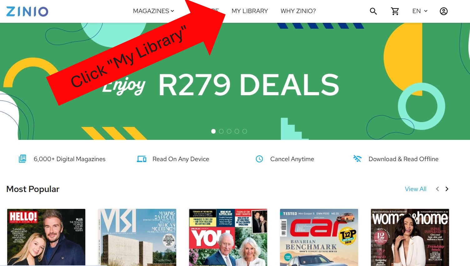Expand the MAGAZINES dropdown menu

153,11
